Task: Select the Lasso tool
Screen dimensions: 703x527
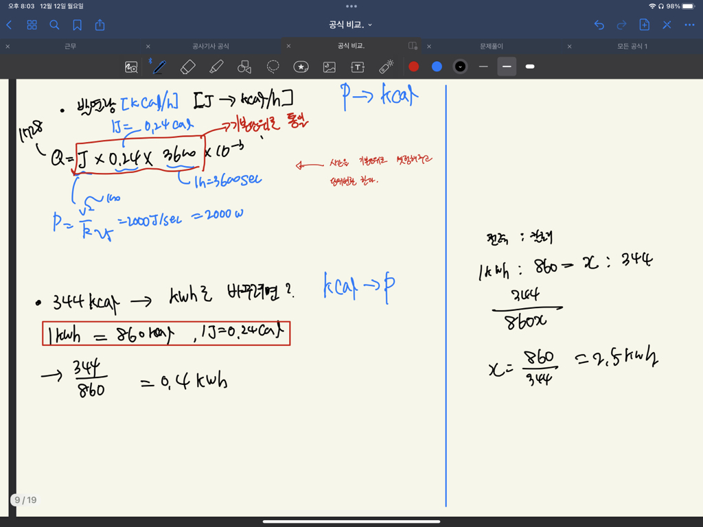Action: [x=273, y=67]
